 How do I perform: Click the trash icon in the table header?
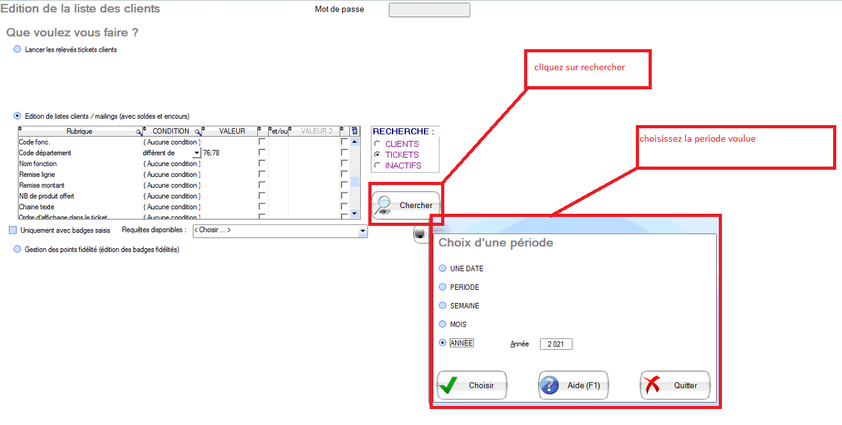355,131
